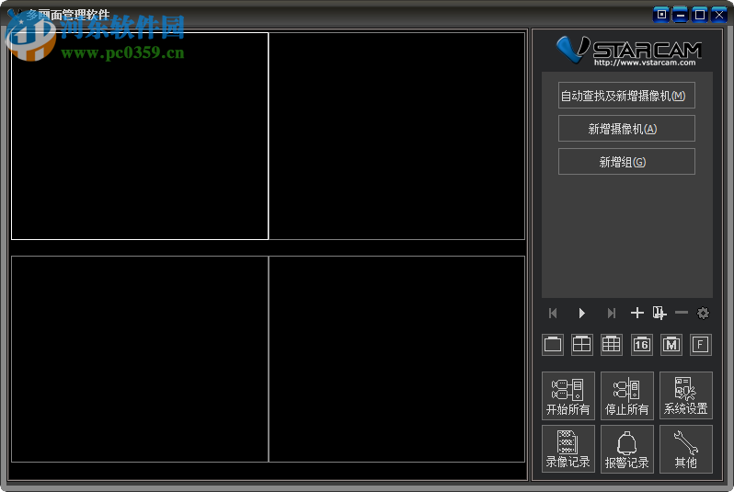Click the minus remove icon
This screenshot has height=492, width=734.
pyautogui.click(x=681, y=313)
